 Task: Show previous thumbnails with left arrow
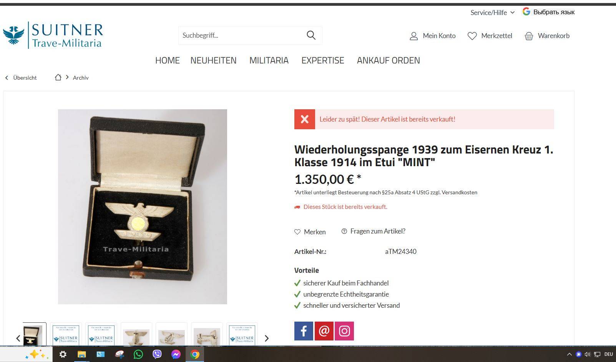[x=18, y=338]
